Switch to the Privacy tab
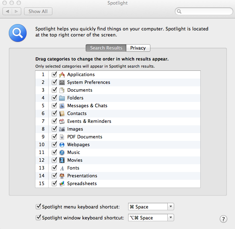 coord(138,48)
